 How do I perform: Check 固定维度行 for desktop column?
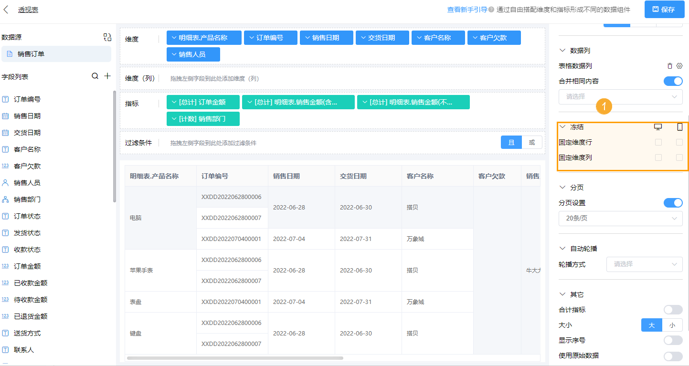pyautogui.click(x=658, y=142)
